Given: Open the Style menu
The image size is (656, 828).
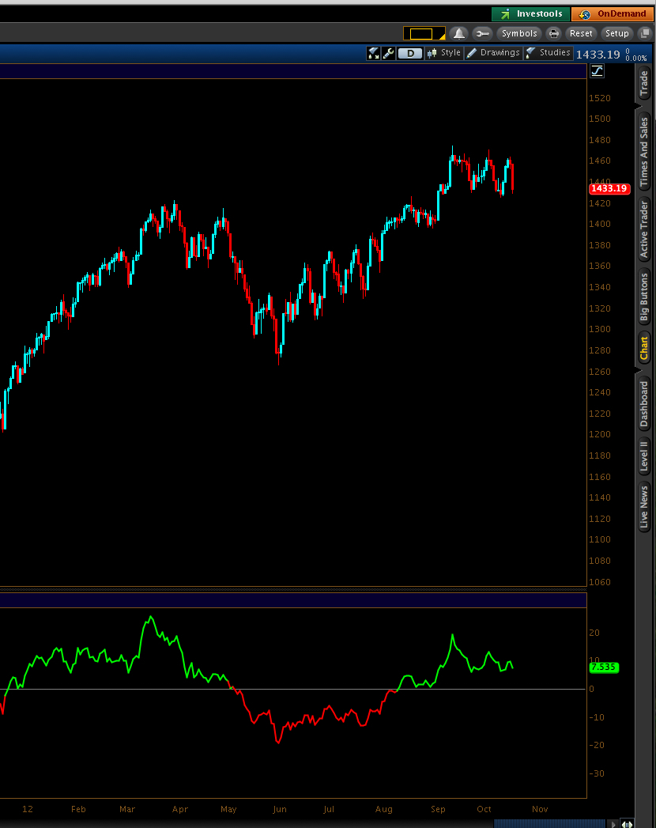Looking at the screenshot, I should click(444, 53).
